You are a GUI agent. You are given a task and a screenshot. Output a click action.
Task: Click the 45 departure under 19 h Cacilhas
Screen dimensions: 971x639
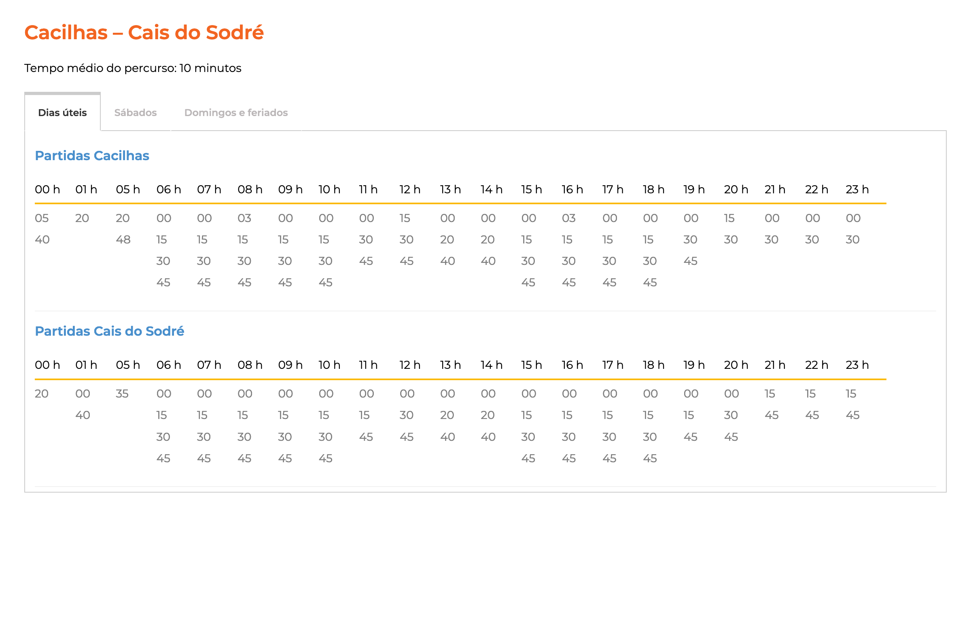coord(691,261)
